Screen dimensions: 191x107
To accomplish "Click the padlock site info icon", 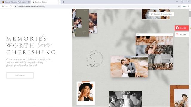I will tap(16, 7).
